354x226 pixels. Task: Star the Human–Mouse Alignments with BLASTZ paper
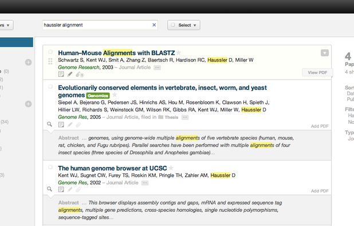click(x=179, y=53)
